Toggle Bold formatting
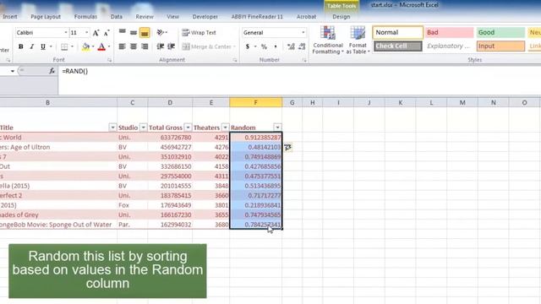The height and width of the screenshot is (304, 541). pyautogui.click(x=20, y=46)
